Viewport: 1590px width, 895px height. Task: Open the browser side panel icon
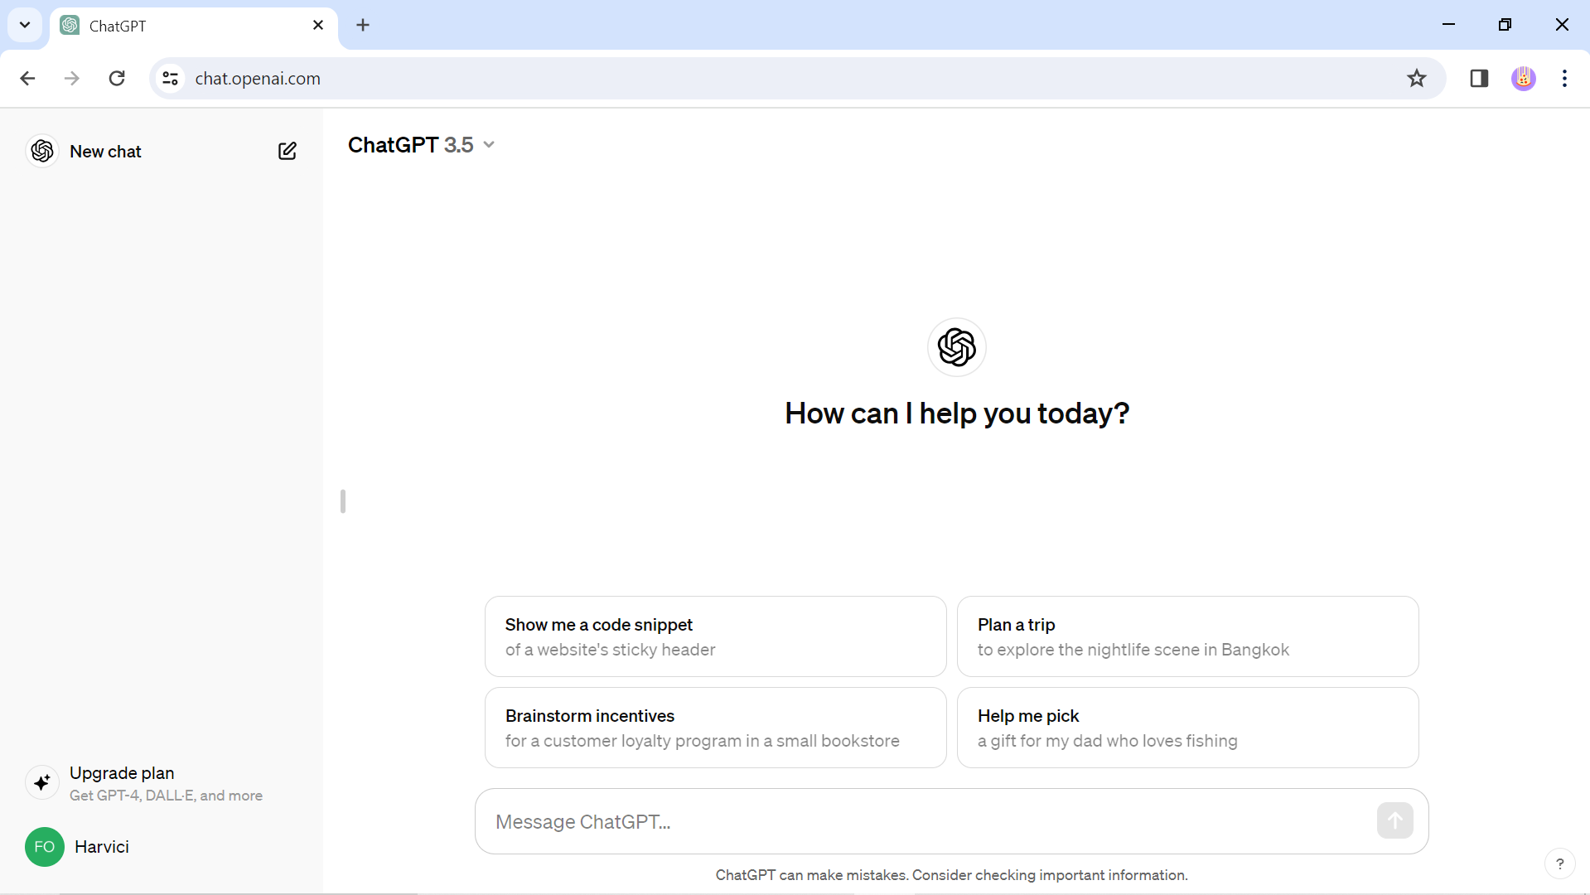[x=1479, y=78]
